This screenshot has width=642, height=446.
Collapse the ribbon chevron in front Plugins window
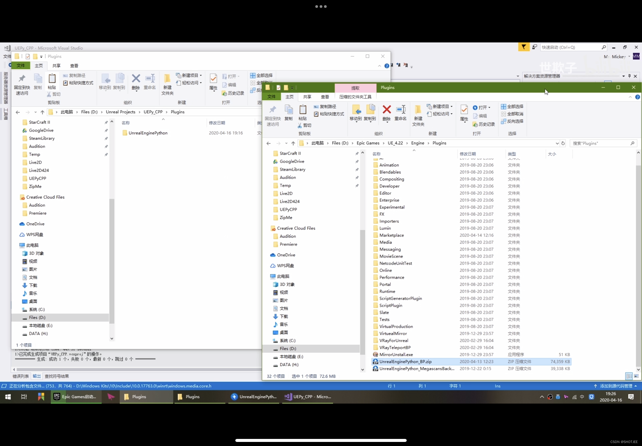(630, 97)
